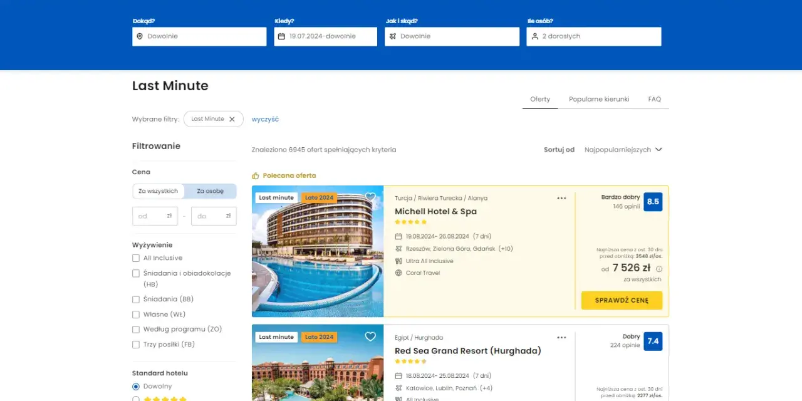Remove the Last Minute filter chip with X
This screenshot has height=401, width=802.
232,119
